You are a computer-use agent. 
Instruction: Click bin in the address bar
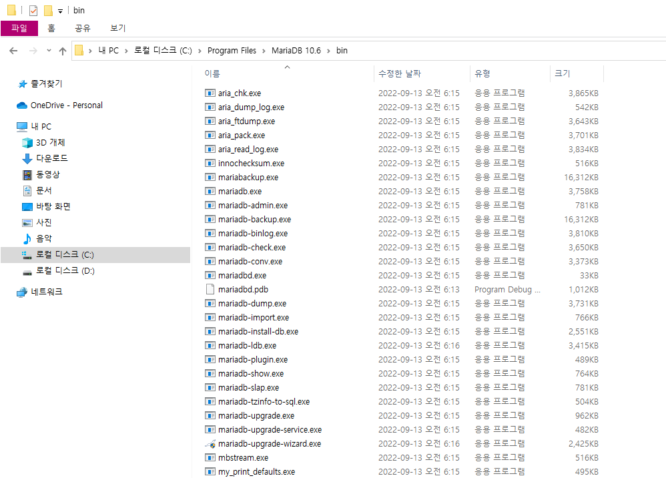click(x=342, y=51)
